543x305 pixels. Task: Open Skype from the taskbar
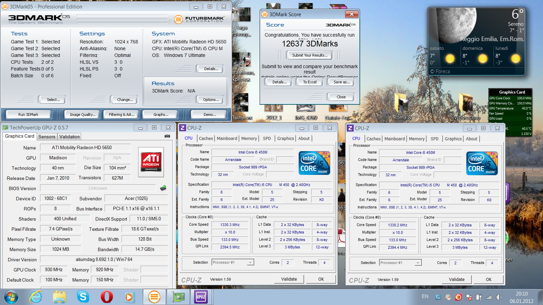pos(83,297)
